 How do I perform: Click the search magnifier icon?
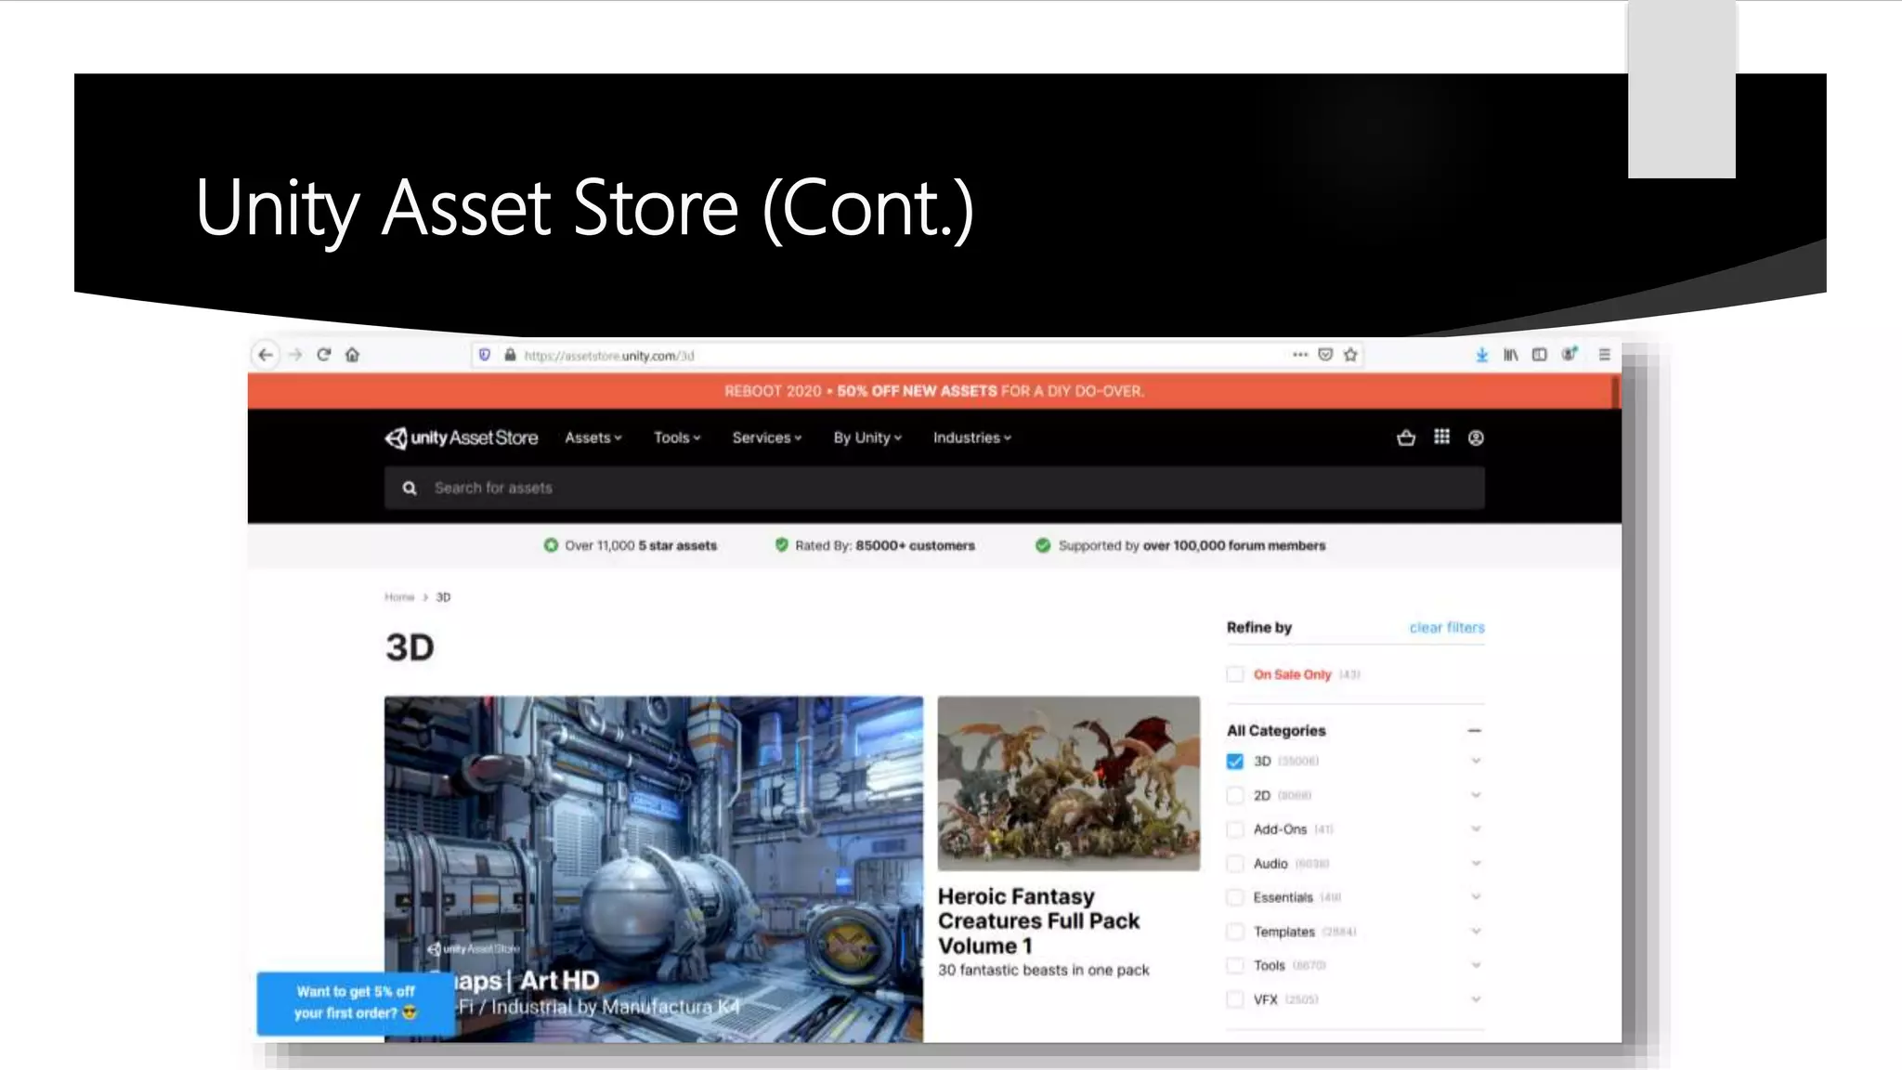(410, 489)
